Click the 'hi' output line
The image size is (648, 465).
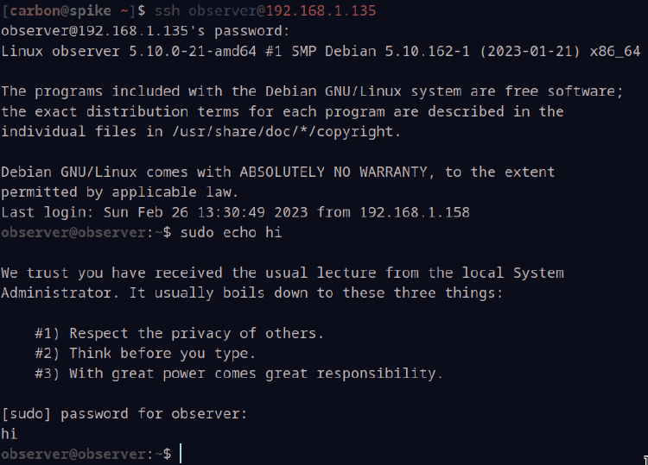pos(10,434)
